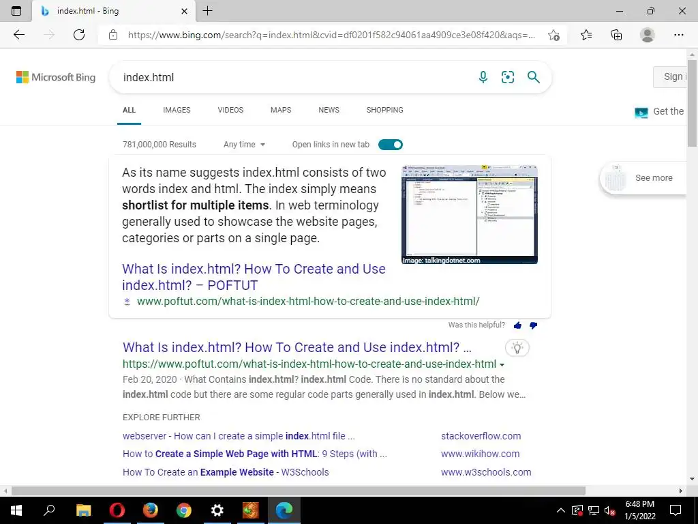The image size is (698, 524).
Task: Click the horizontal scrollbar thumb
Action: pyautogui.click(x=299, y=491)
